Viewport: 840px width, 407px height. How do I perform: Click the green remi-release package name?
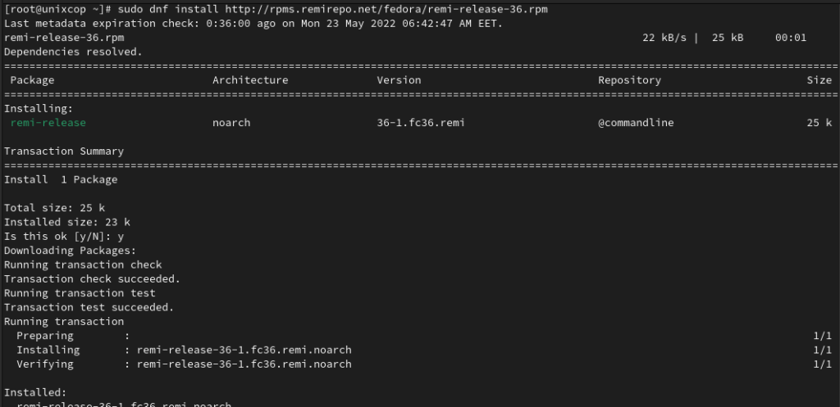click(x=48, y=123)
